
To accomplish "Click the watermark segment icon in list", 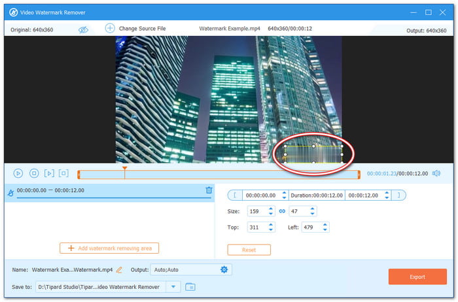I will (11, 193).
